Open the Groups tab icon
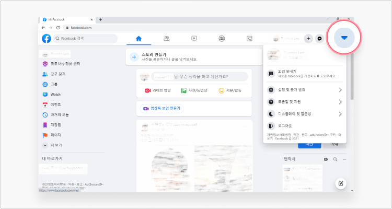The height and width of the screenshot is (209, 392). (222, 39)
